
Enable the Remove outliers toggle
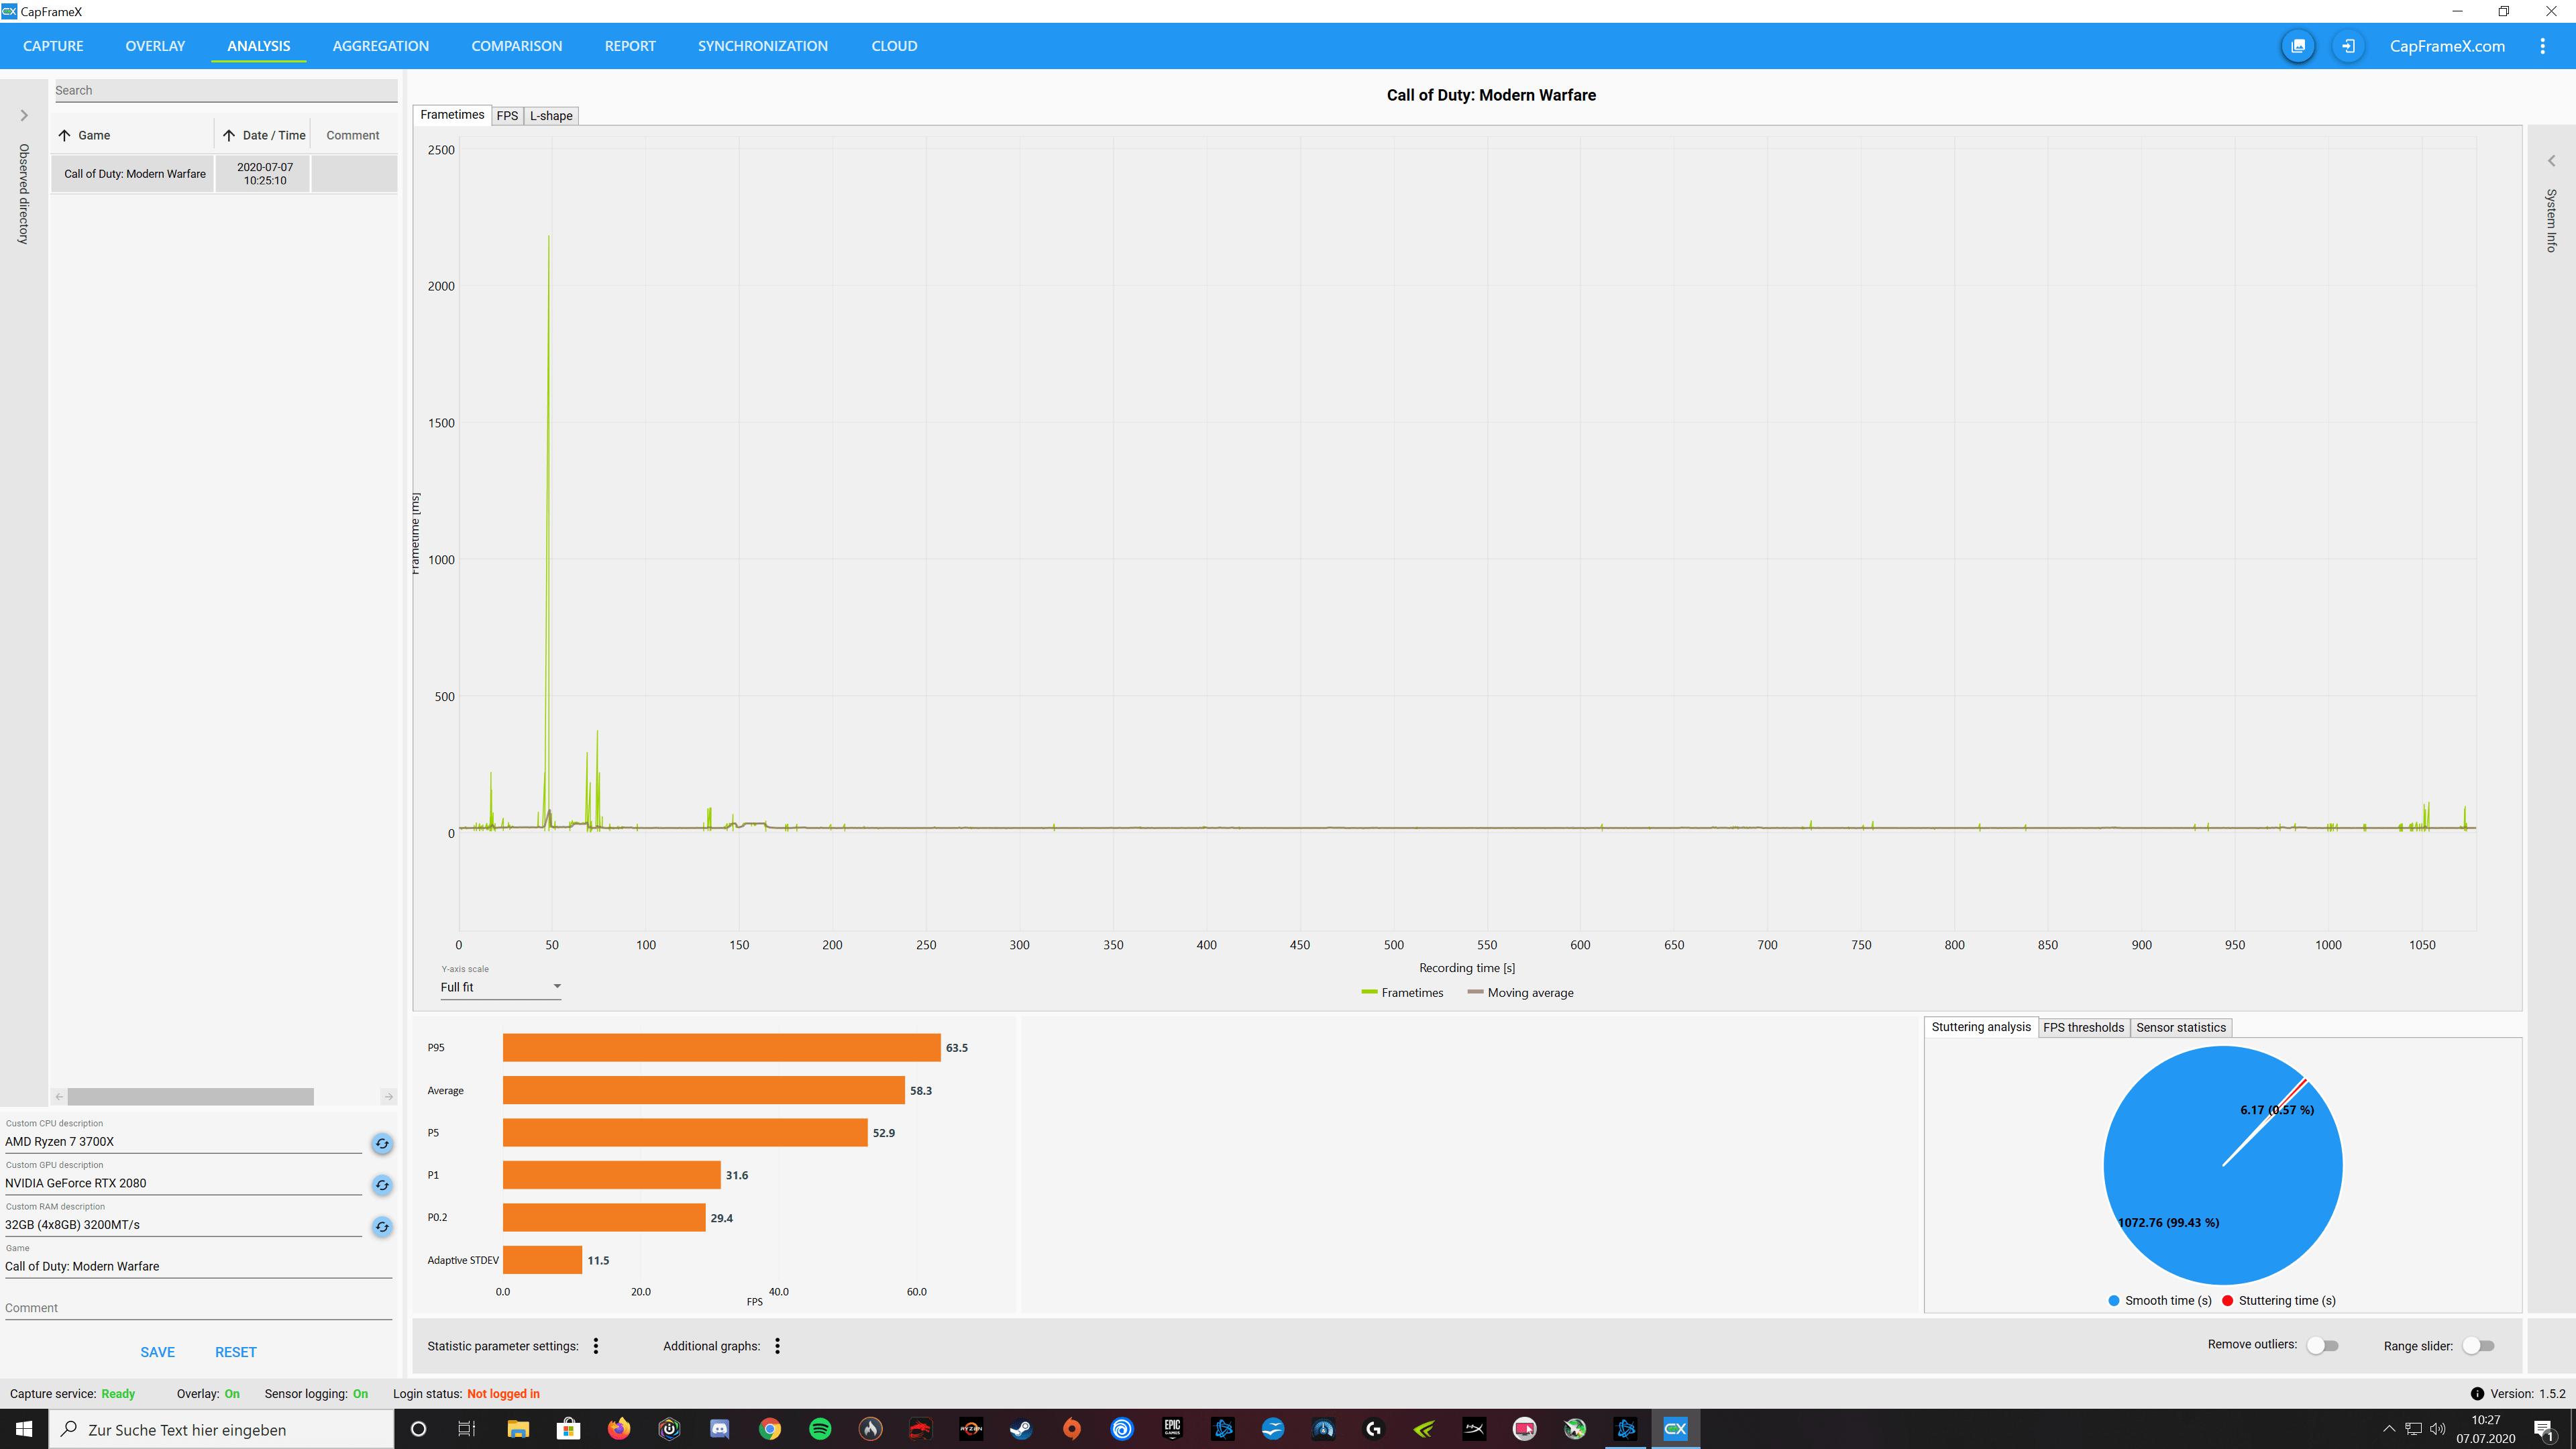click(x=2322, y=1346)
